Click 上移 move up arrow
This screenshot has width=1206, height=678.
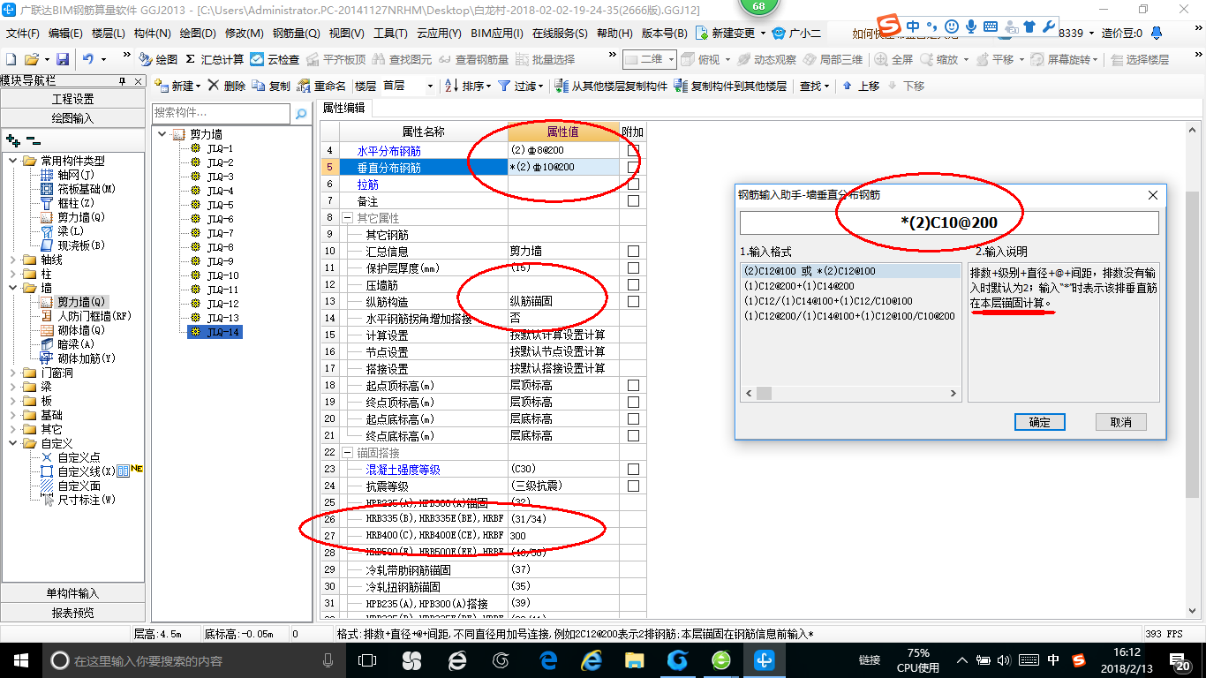click(x=860, y=86)
